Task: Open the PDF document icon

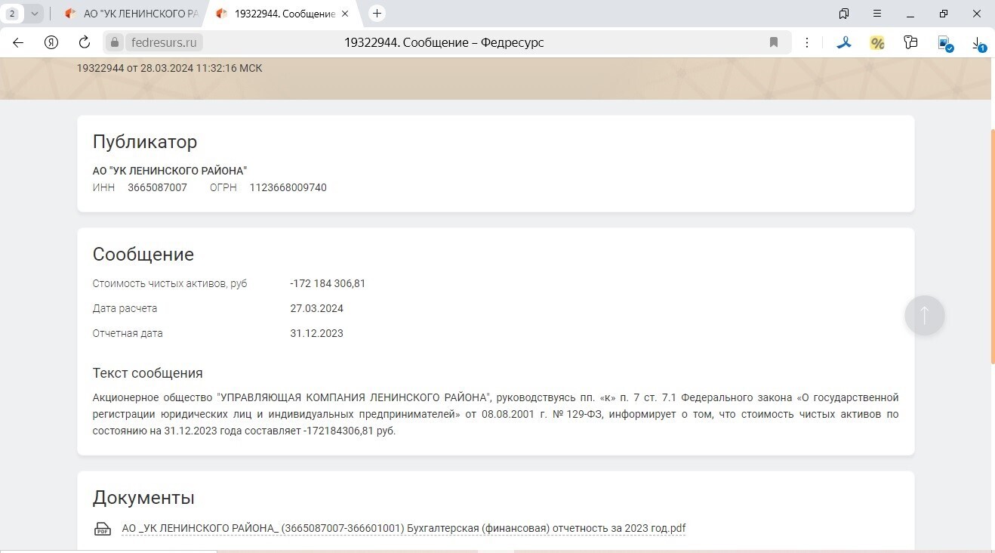Action: 102,529
